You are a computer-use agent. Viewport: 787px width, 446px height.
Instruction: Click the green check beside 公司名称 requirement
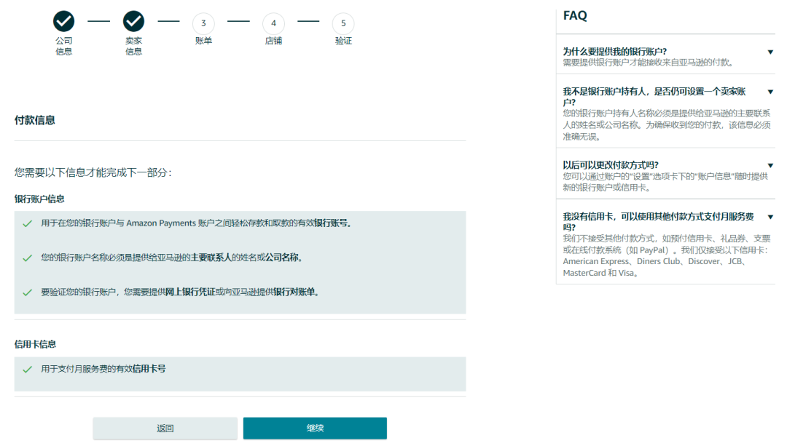tap(28, 257)
